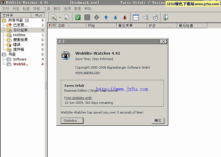Sort the list by 最后变更 column
Viewport: 221px width, 157px height.
coord(131,26)
